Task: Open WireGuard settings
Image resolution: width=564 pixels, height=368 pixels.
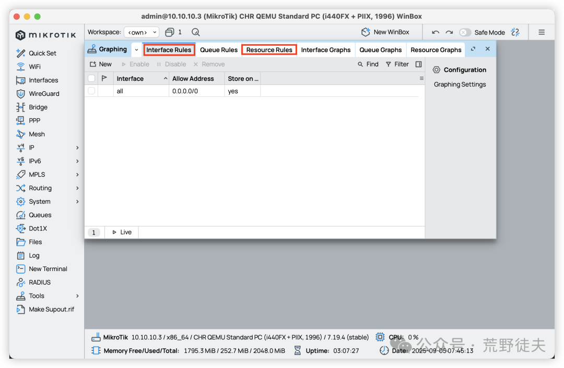Action: 38,94
